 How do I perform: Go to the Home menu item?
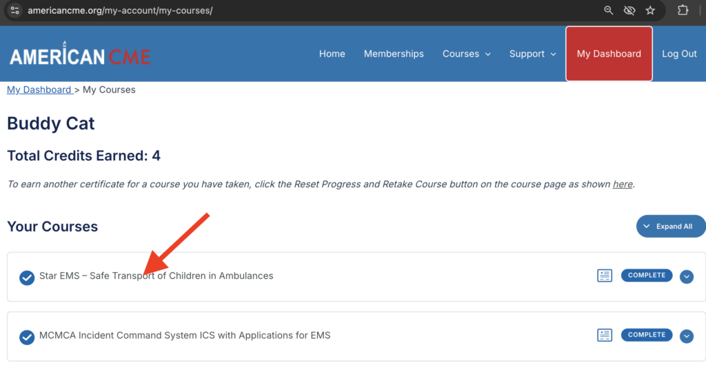pyautogui.click(x=332, y=54)
